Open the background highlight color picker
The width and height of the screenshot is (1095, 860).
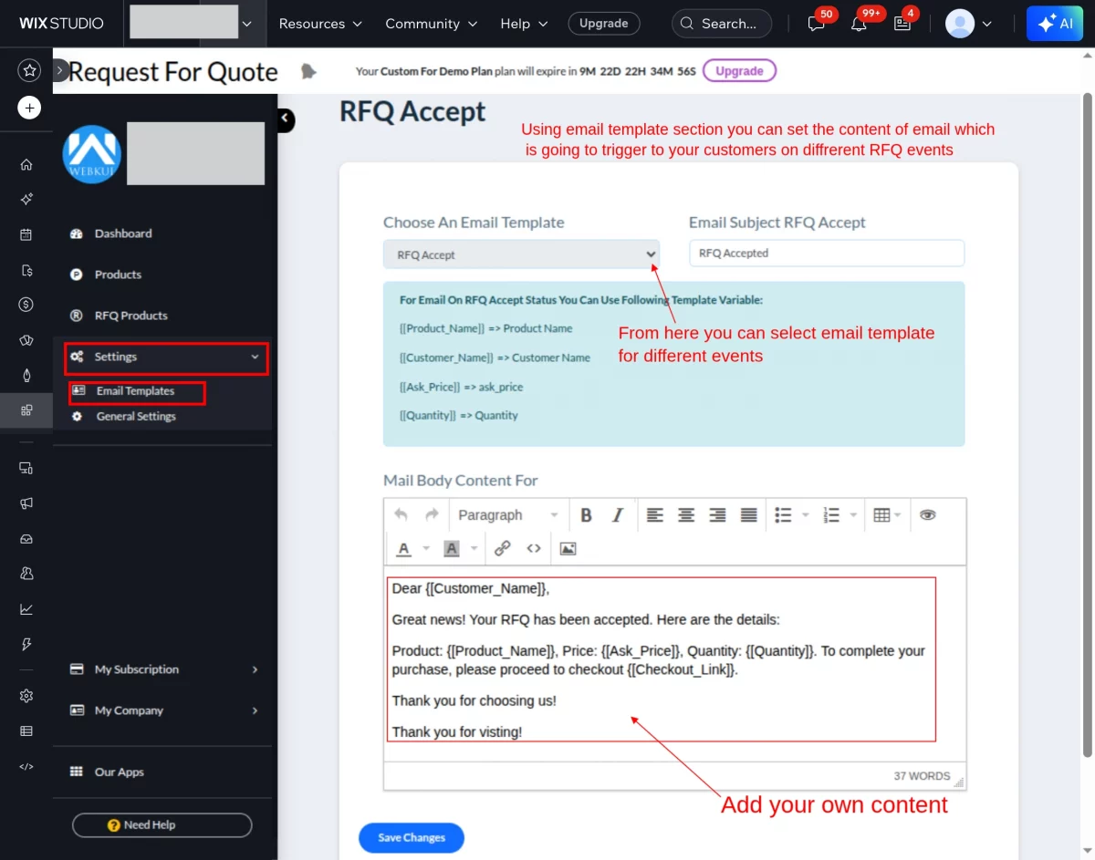coord(452,549)
